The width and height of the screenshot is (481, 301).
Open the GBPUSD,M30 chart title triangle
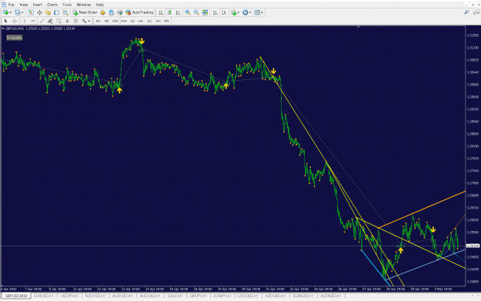pos(3,28)
